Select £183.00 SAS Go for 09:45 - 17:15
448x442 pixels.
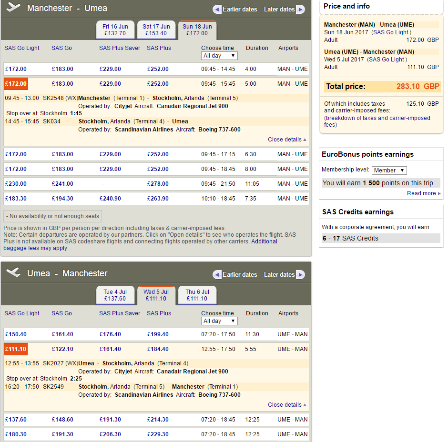(62, 154)
